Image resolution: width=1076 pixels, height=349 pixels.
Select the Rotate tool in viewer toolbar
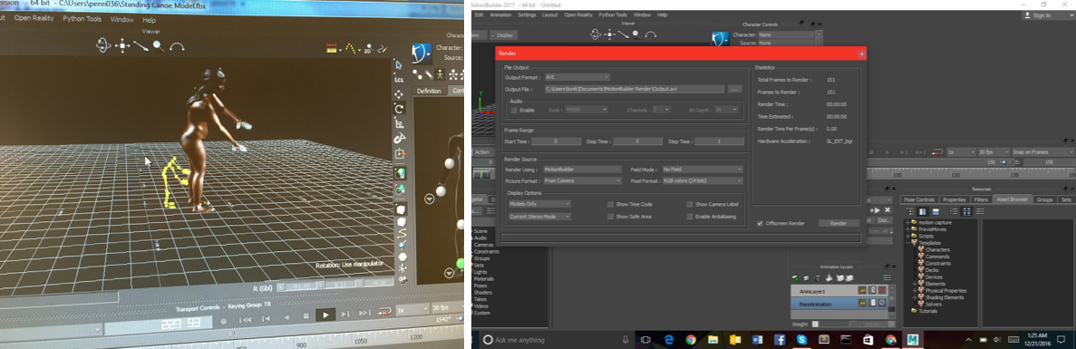(x=399, y=109)
